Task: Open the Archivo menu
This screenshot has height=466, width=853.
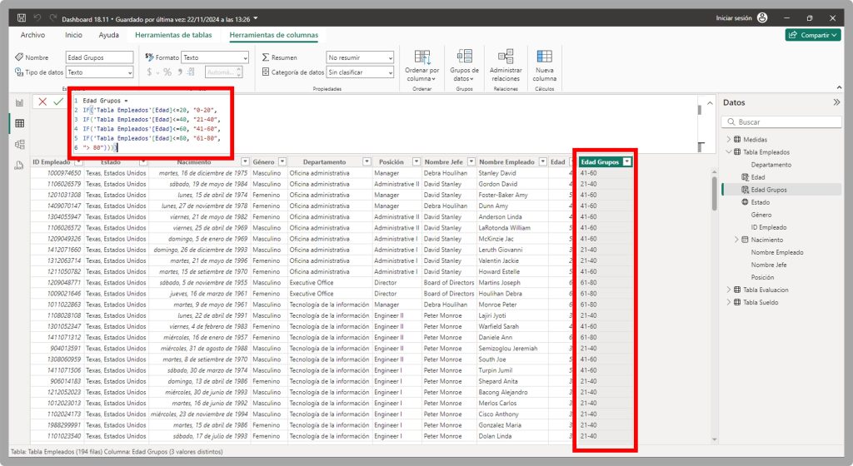Action: [32, 35]
